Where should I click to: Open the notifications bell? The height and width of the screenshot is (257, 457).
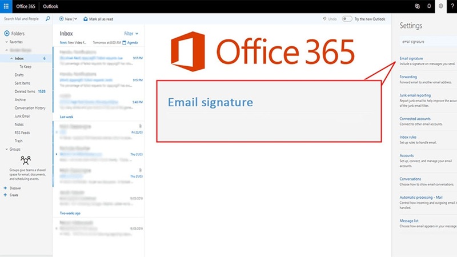tap(429, 6)
